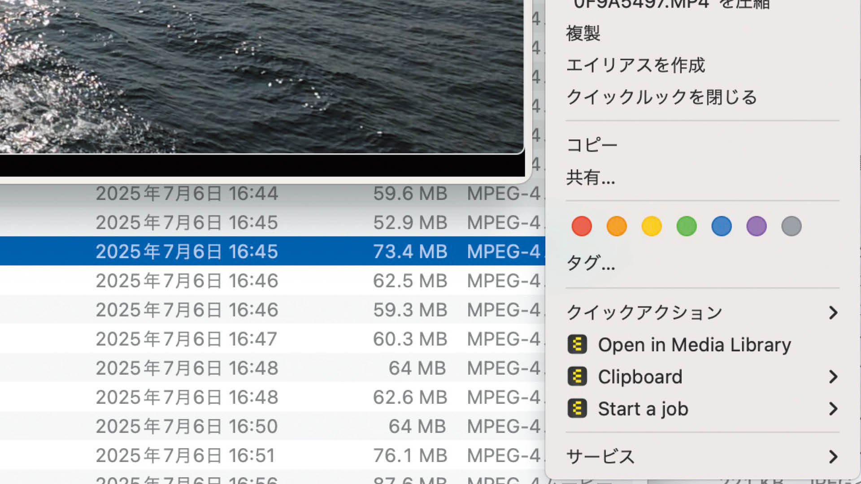Click the Start a job icon

click(577, 409)
